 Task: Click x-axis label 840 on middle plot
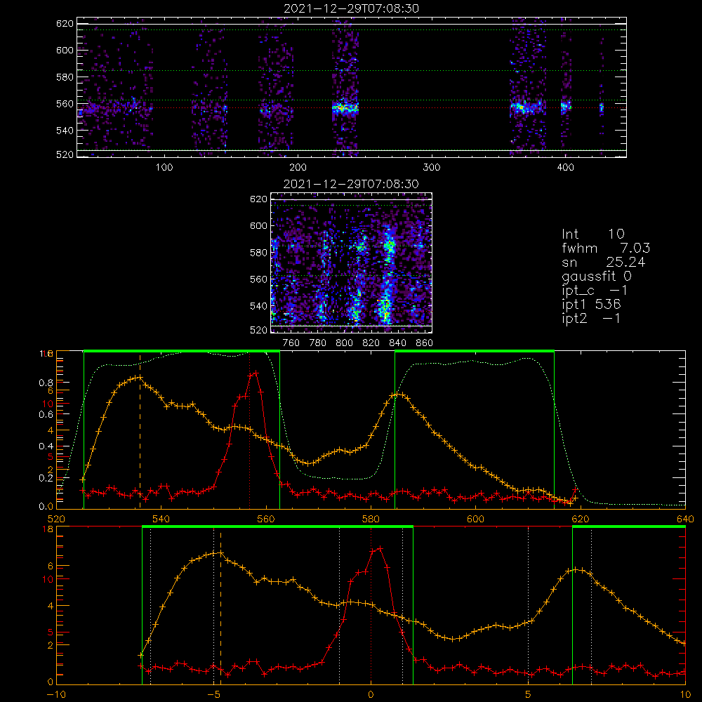coord(397,343)
